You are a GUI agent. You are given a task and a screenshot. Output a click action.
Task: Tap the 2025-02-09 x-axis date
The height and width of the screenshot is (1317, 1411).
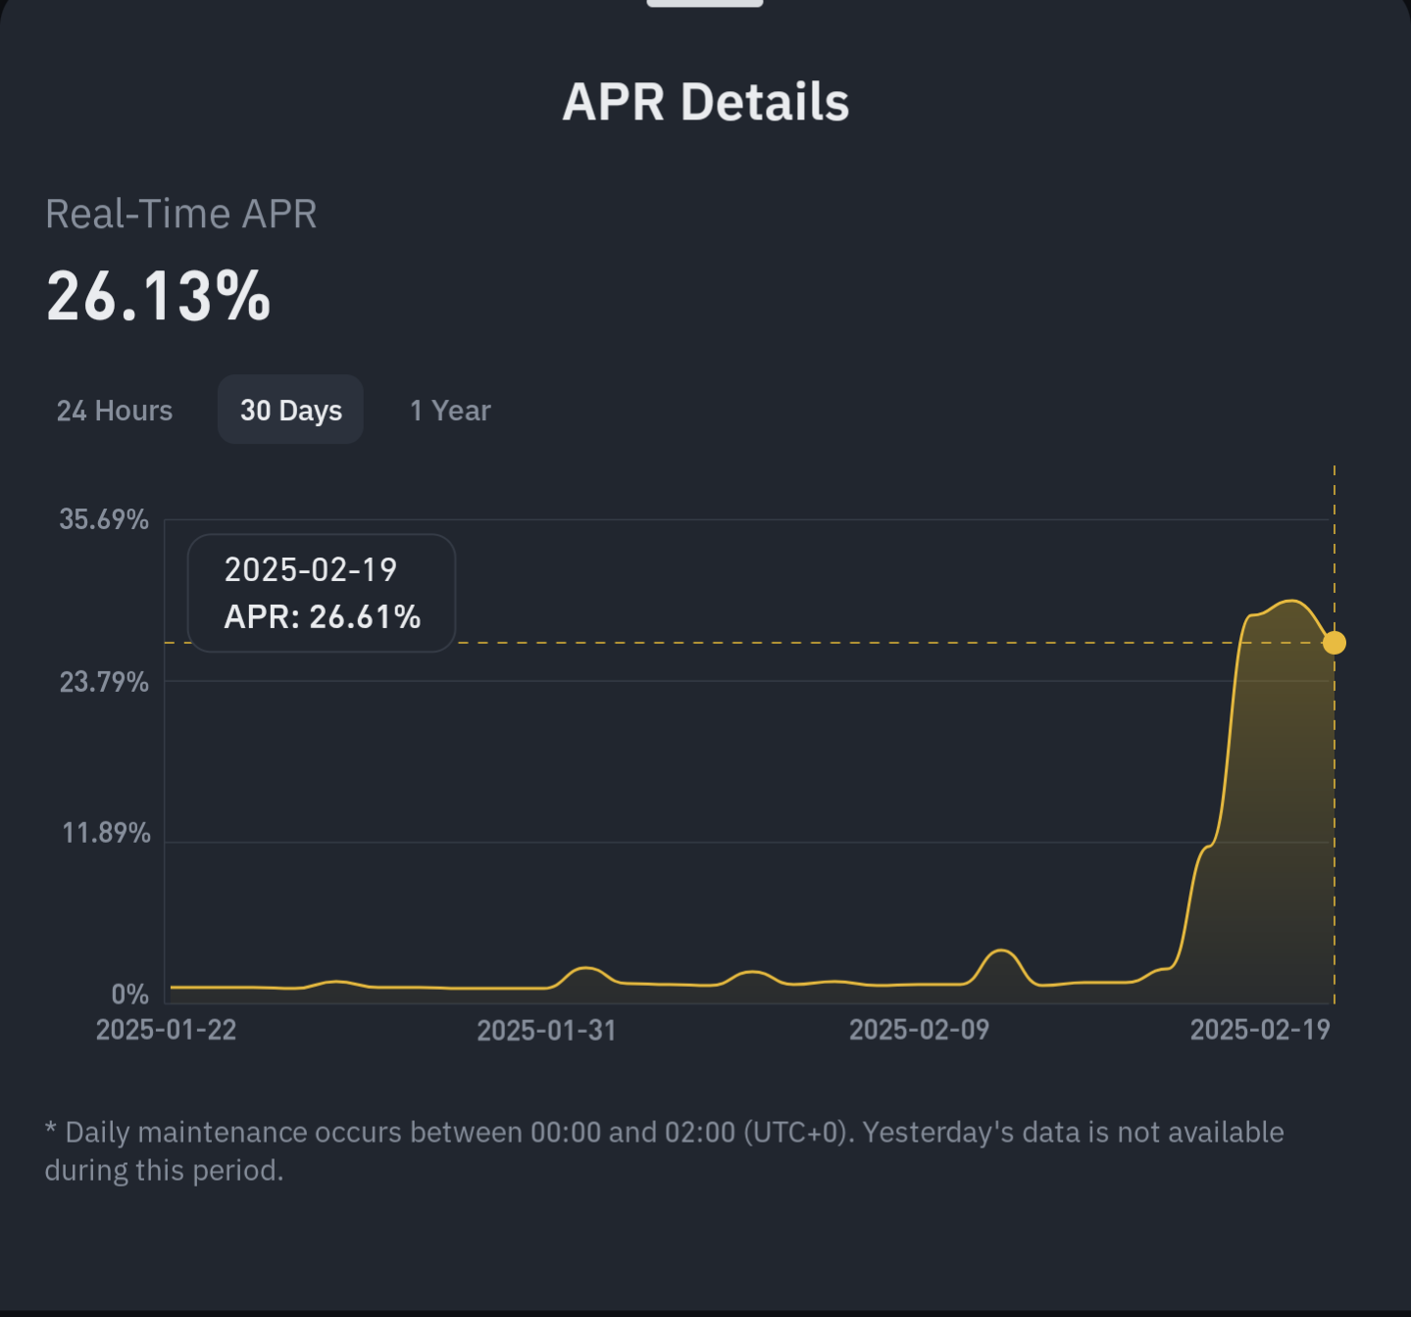click(x=919, y=1030)
